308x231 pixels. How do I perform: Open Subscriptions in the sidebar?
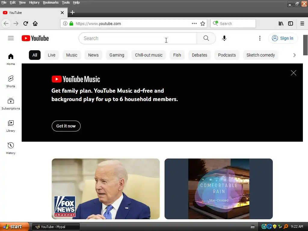pos(11,104)
